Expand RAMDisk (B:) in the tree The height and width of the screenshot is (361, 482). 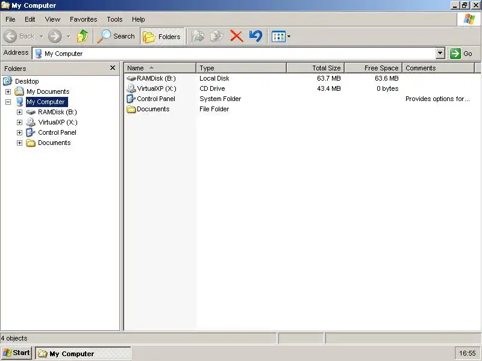(19, 112)
